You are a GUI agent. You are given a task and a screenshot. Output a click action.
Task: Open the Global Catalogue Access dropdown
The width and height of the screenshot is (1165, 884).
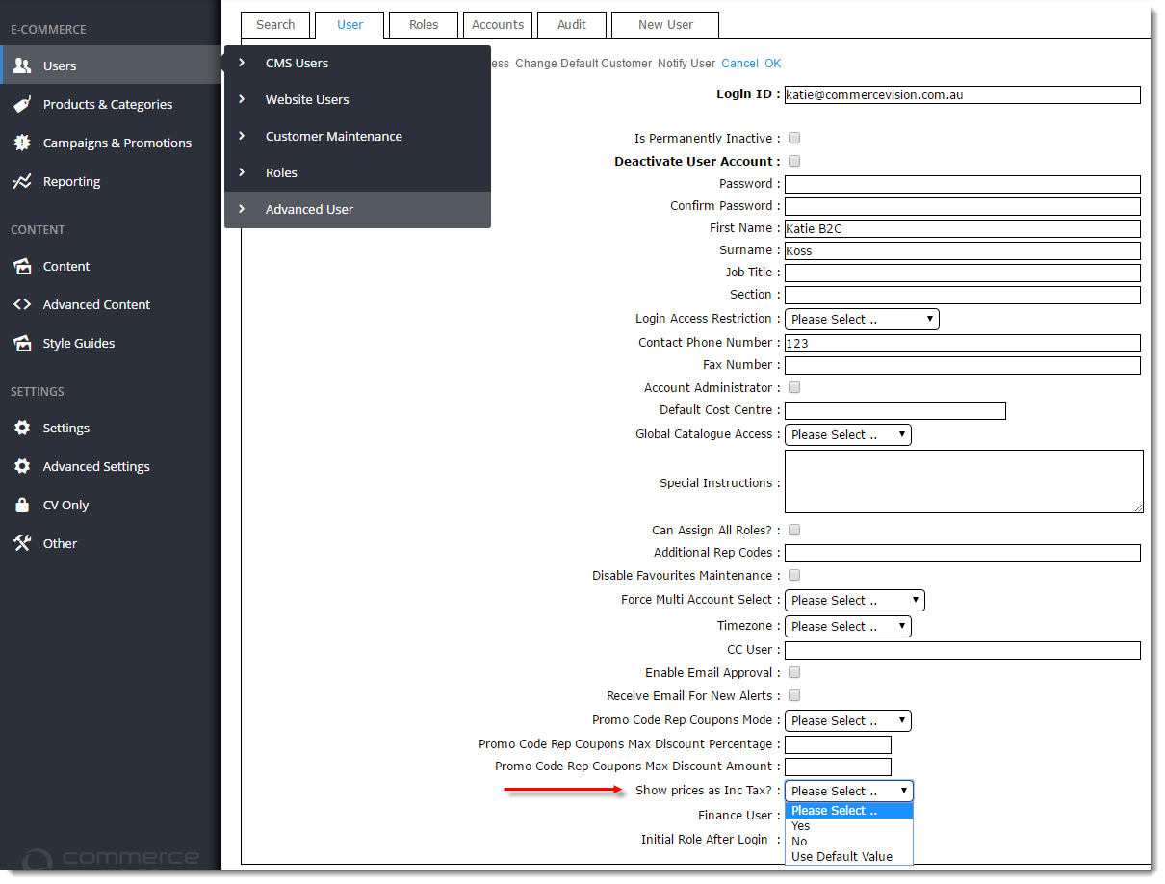pyautogui.click(x=848, y=434)
